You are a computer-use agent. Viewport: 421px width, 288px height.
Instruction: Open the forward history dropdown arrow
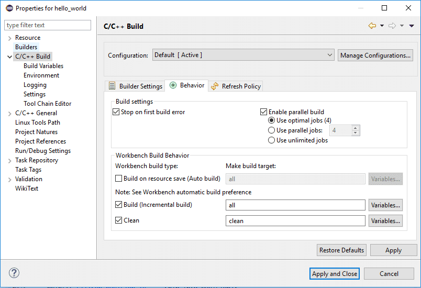tap(402, 26)
